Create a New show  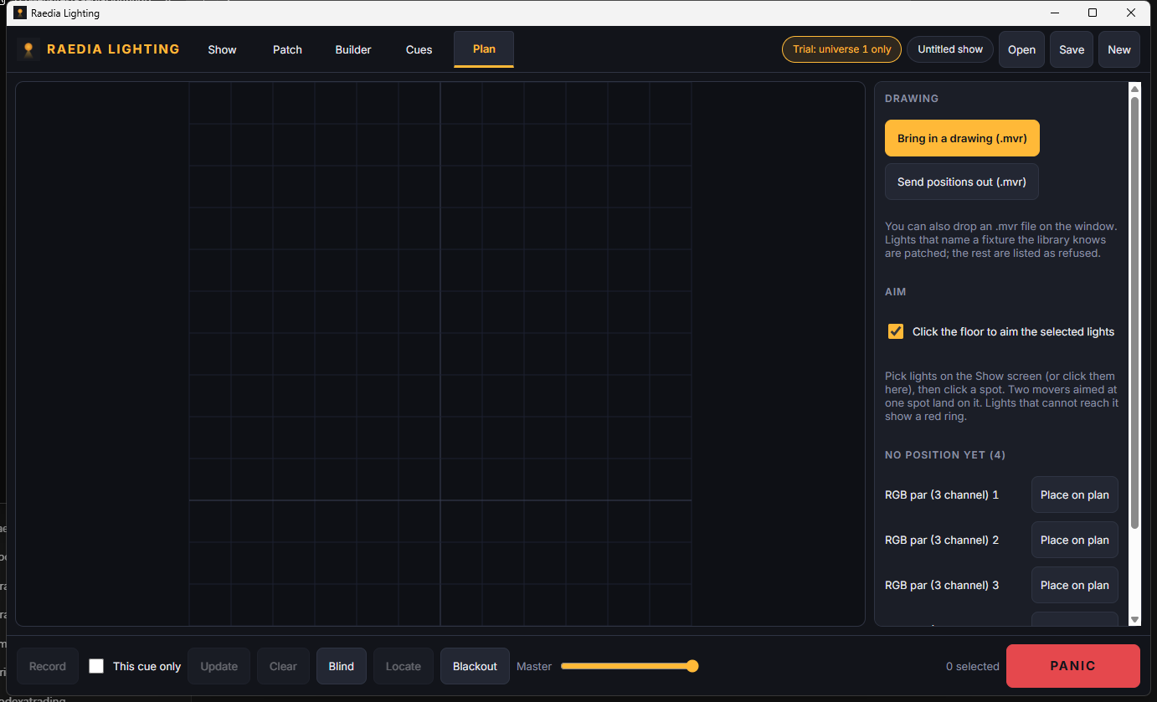[x=1119, y=49]
